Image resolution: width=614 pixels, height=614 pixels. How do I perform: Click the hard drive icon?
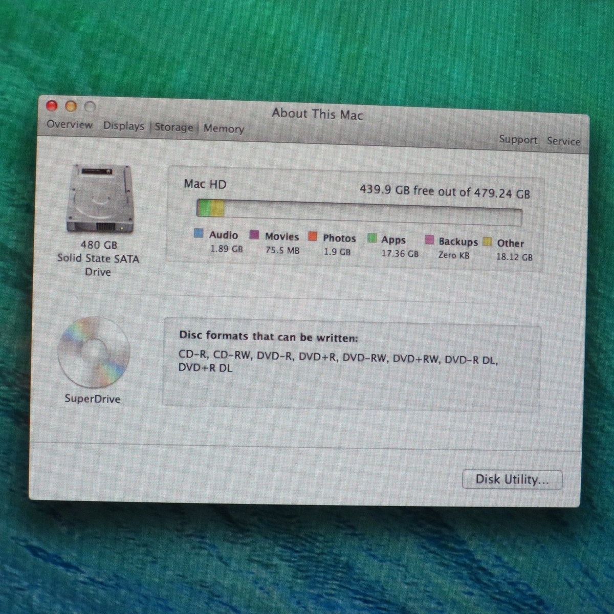100,199
